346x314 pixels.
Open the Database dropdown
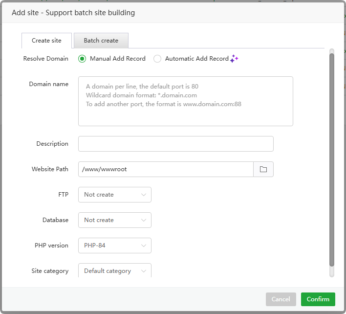tap(115, 220)
